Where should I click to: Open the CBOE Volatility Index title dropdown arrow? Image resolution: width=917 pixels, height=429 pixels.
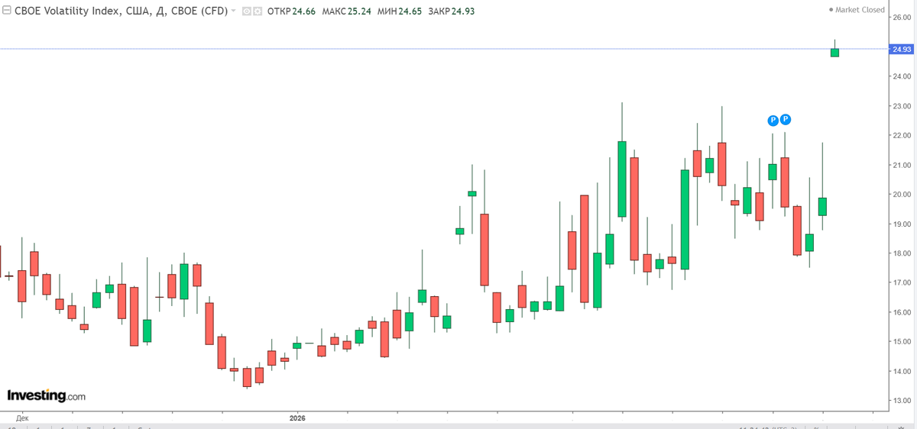[x=234, y=11]
